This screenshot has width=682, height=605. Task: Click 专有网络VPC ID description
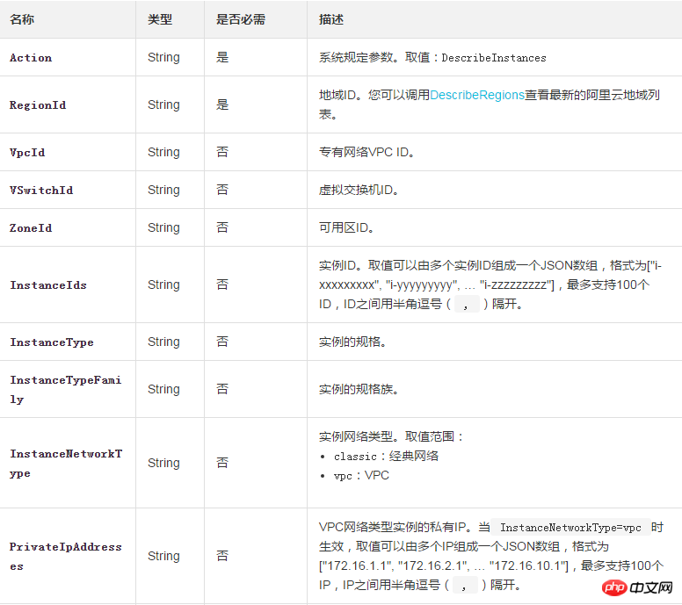366,152
